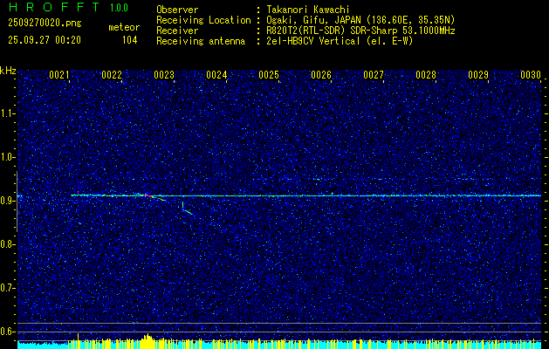
Task: Click the 2el-HB9CV Vertical antenna text
Action: coord(340,41)
